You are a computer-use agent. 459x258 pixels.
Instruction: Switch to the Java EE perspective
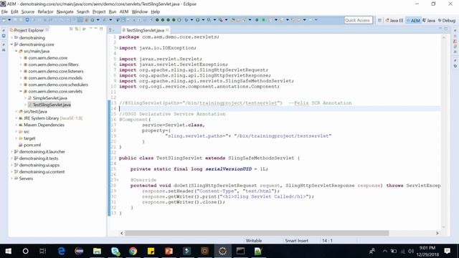[x=394, y=21]
